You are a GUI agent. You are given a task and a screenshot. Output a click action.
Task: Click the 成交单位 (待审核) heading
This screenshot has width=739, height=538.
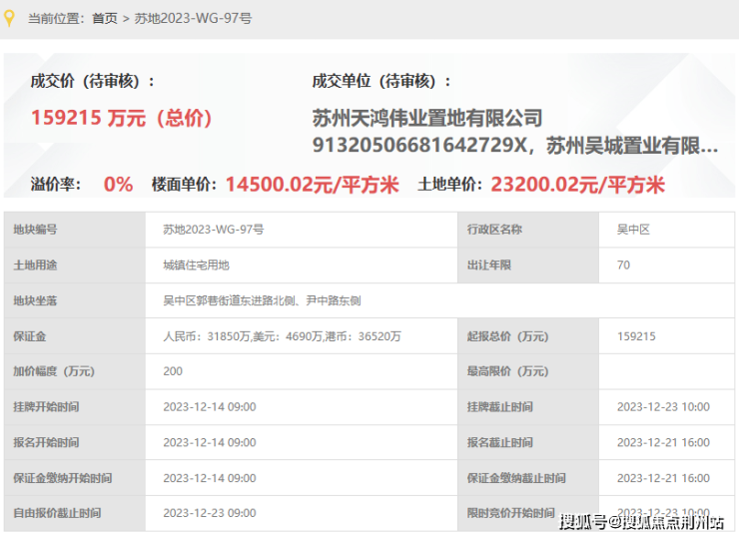pos(381,81)
